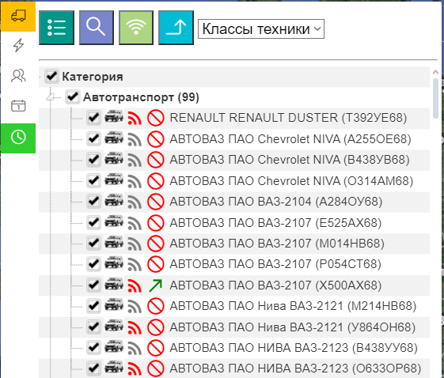
Task: Collapse the Автотранспорт tree node
Action: tap(51, 97)
